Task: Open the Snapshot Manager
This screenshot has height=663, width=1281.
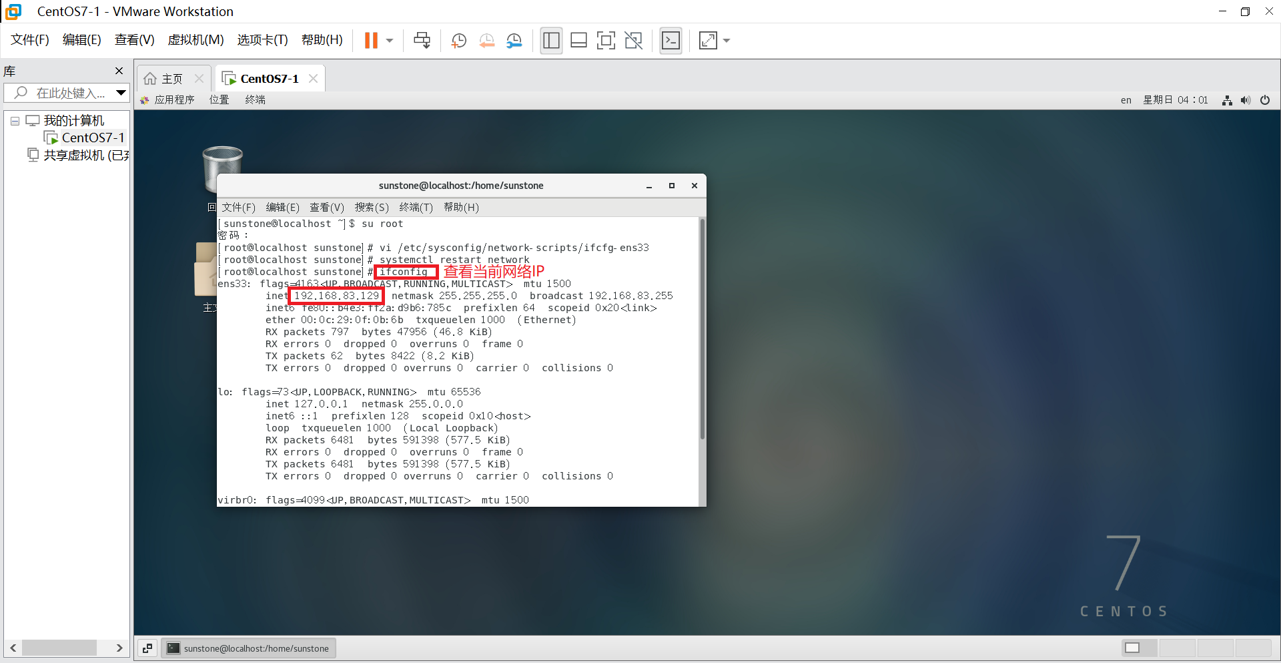Action: click(x=514, y=40)
